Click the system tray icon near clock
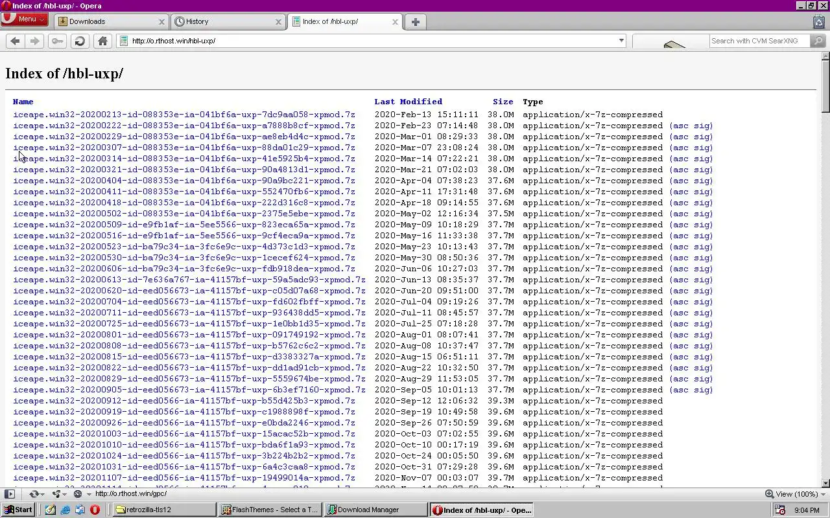The height and width of the screenshot is (518, 830). pos(780,510)
